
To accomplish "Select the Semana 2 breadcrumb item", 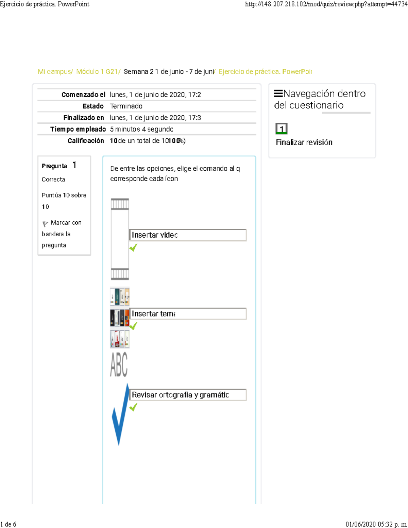I will coord(169,72).
